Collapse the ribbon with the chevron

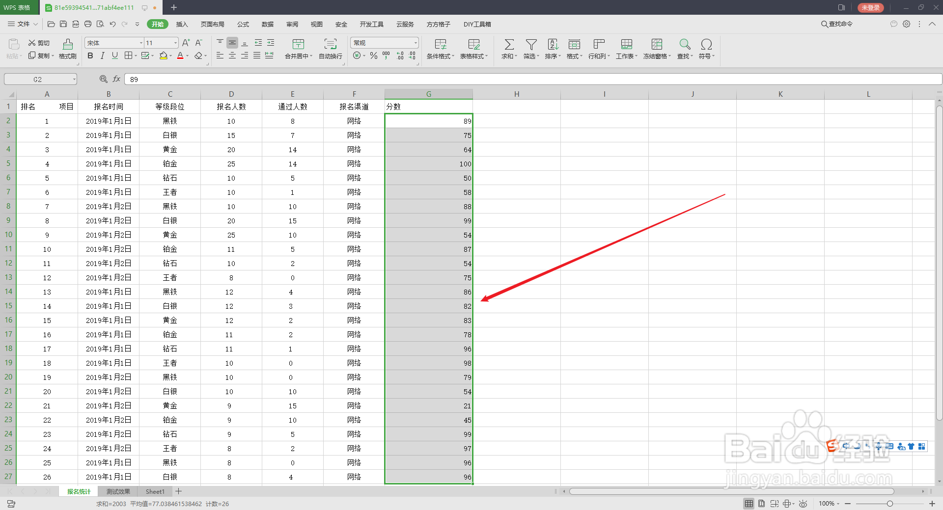point(932,24)
